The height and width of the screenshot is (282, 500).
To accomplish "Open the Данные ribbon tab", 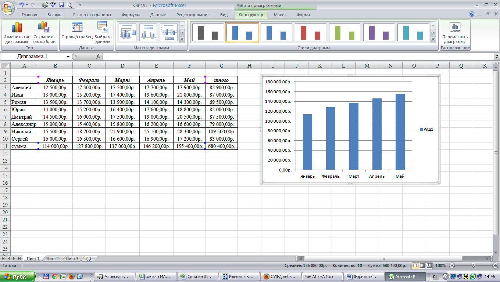I will (158, 15).
